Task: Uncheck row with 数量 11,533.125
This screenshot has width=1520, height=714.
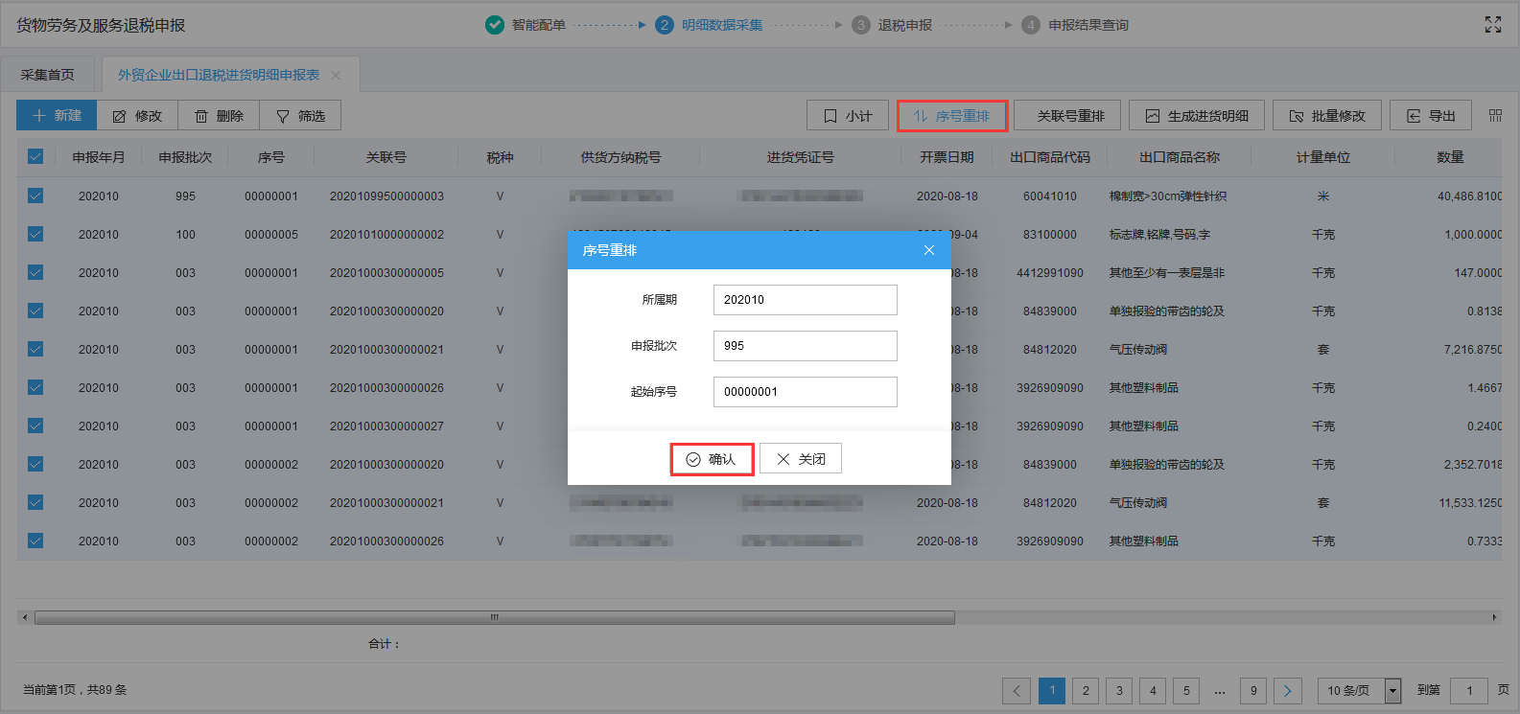Action: point(35,502)
